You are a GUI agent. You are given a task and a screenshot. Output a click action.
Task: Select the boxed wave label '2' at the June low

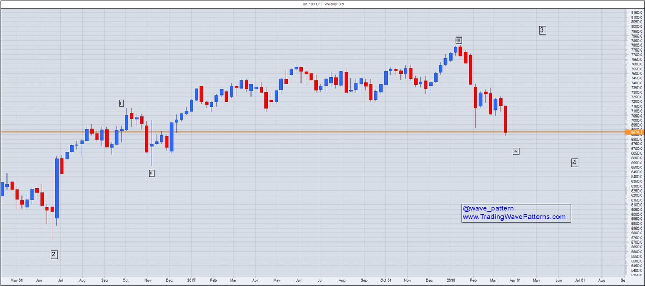(x=54, y=254)
